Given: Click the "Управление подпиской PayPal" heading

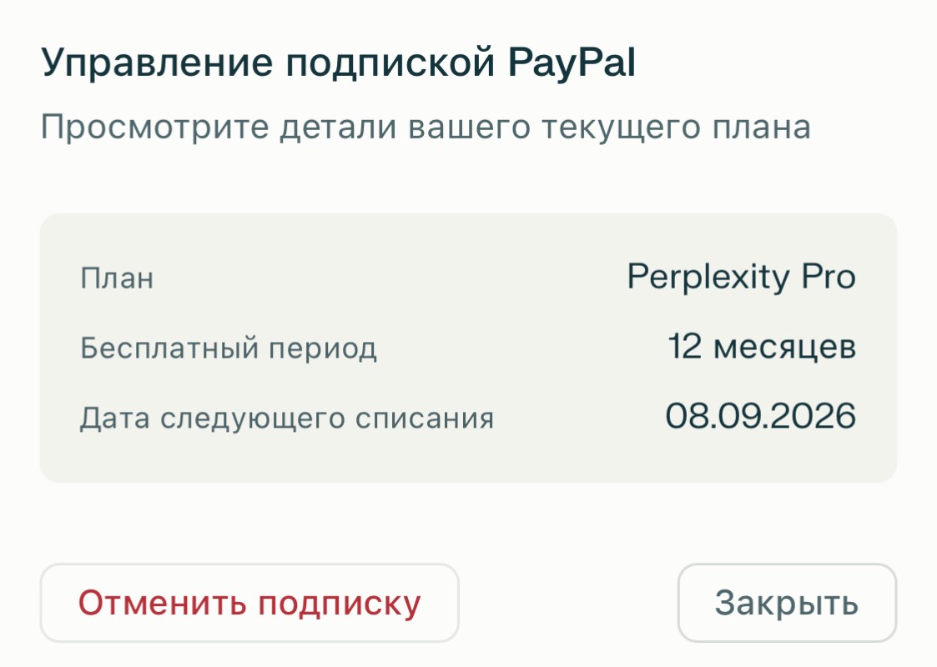Looking at the screenshot, I should click(x=338, y=65).
